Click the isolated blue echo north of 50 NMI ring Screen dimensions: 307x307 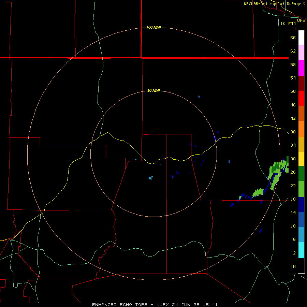tap(199, 96)
